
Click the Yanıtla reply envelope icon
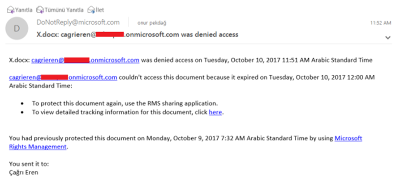[11, 10]
